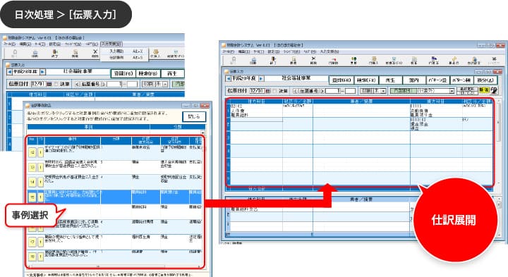Click the 閉じる button in the 仕訳事例 dialog
The height and width of the screenshot is (277, 508).
(194, 116)
